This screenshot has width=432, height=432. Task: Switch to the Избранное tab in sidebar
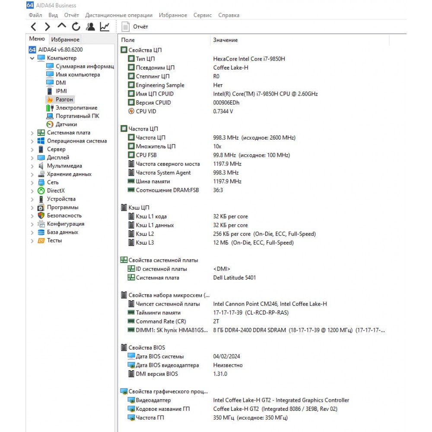[65, 39]
